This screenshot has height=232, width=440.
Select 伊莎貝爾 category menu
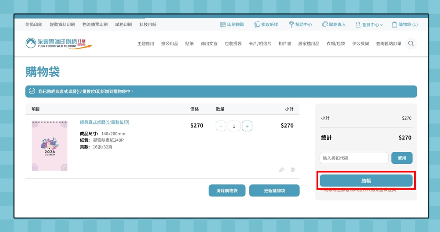pos(360,44)
